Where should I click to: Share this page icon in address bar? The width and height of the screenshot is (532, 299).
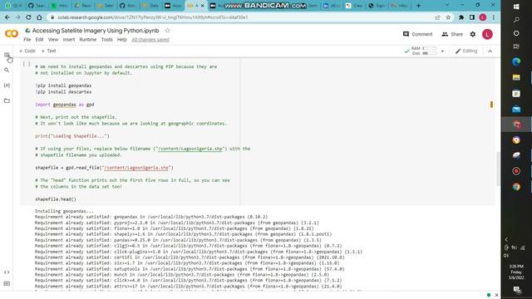(x=437, y=17)
